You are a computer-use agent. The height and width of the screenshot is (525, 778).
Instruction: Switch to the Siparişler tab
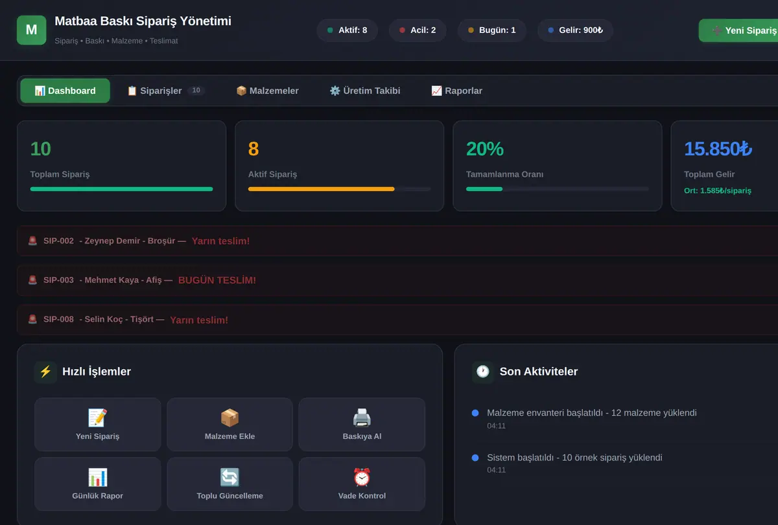point(165,91)
